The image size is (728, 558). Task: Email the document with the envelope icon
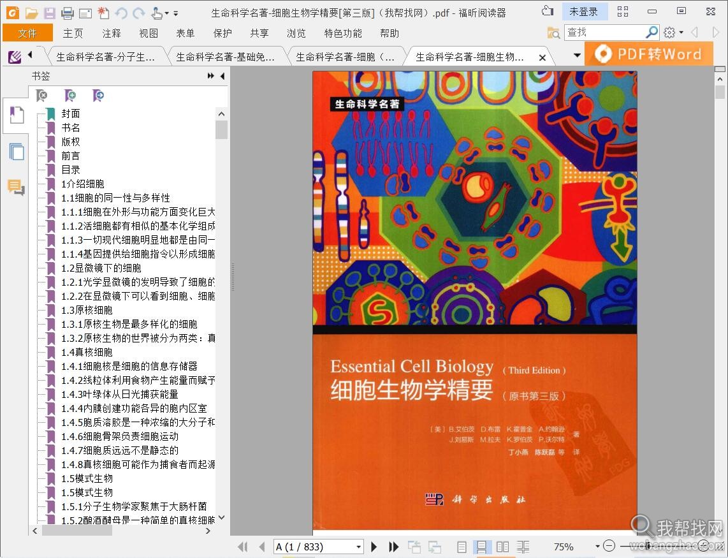[x=85, y=13]
